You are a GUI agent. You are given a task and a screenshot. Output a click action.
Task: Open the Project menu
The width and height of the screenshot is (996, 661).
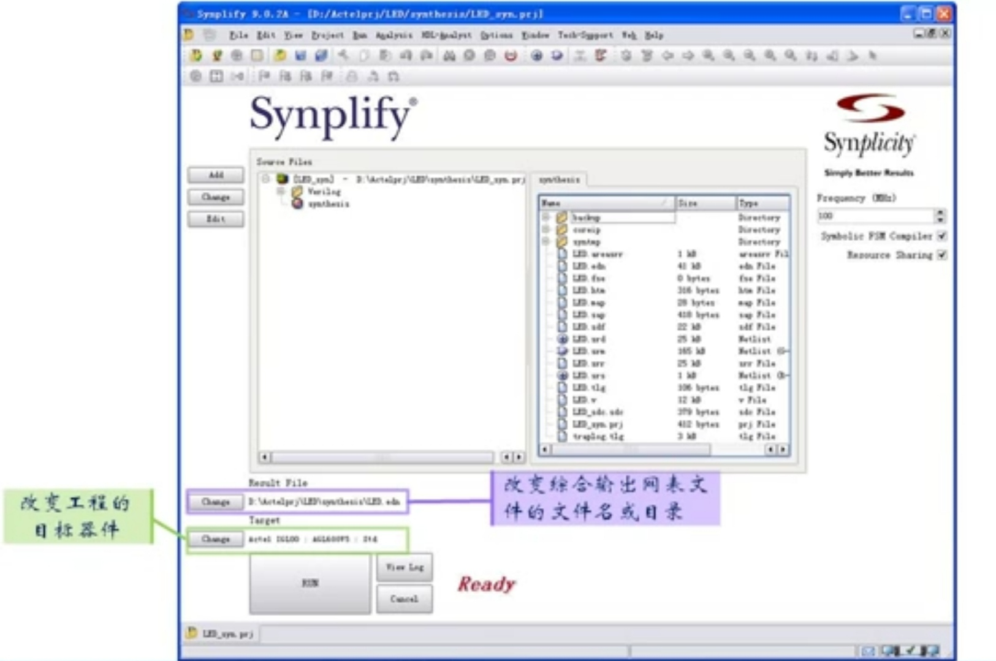pos(329,35)
